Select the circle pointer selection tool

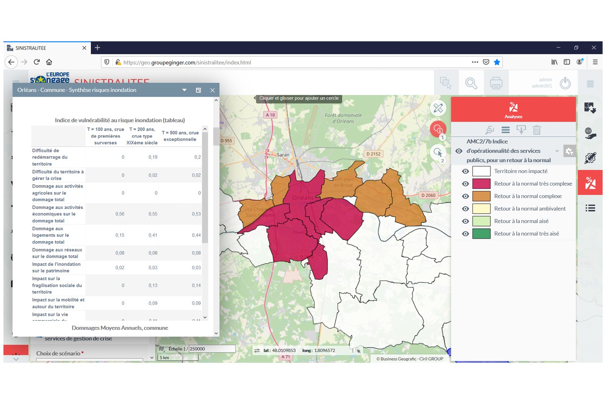(x=438, y=152)
